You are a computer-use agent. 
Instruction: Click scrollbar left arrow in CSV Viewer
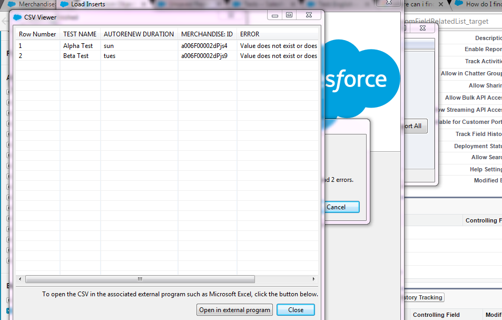click(20, 279)
